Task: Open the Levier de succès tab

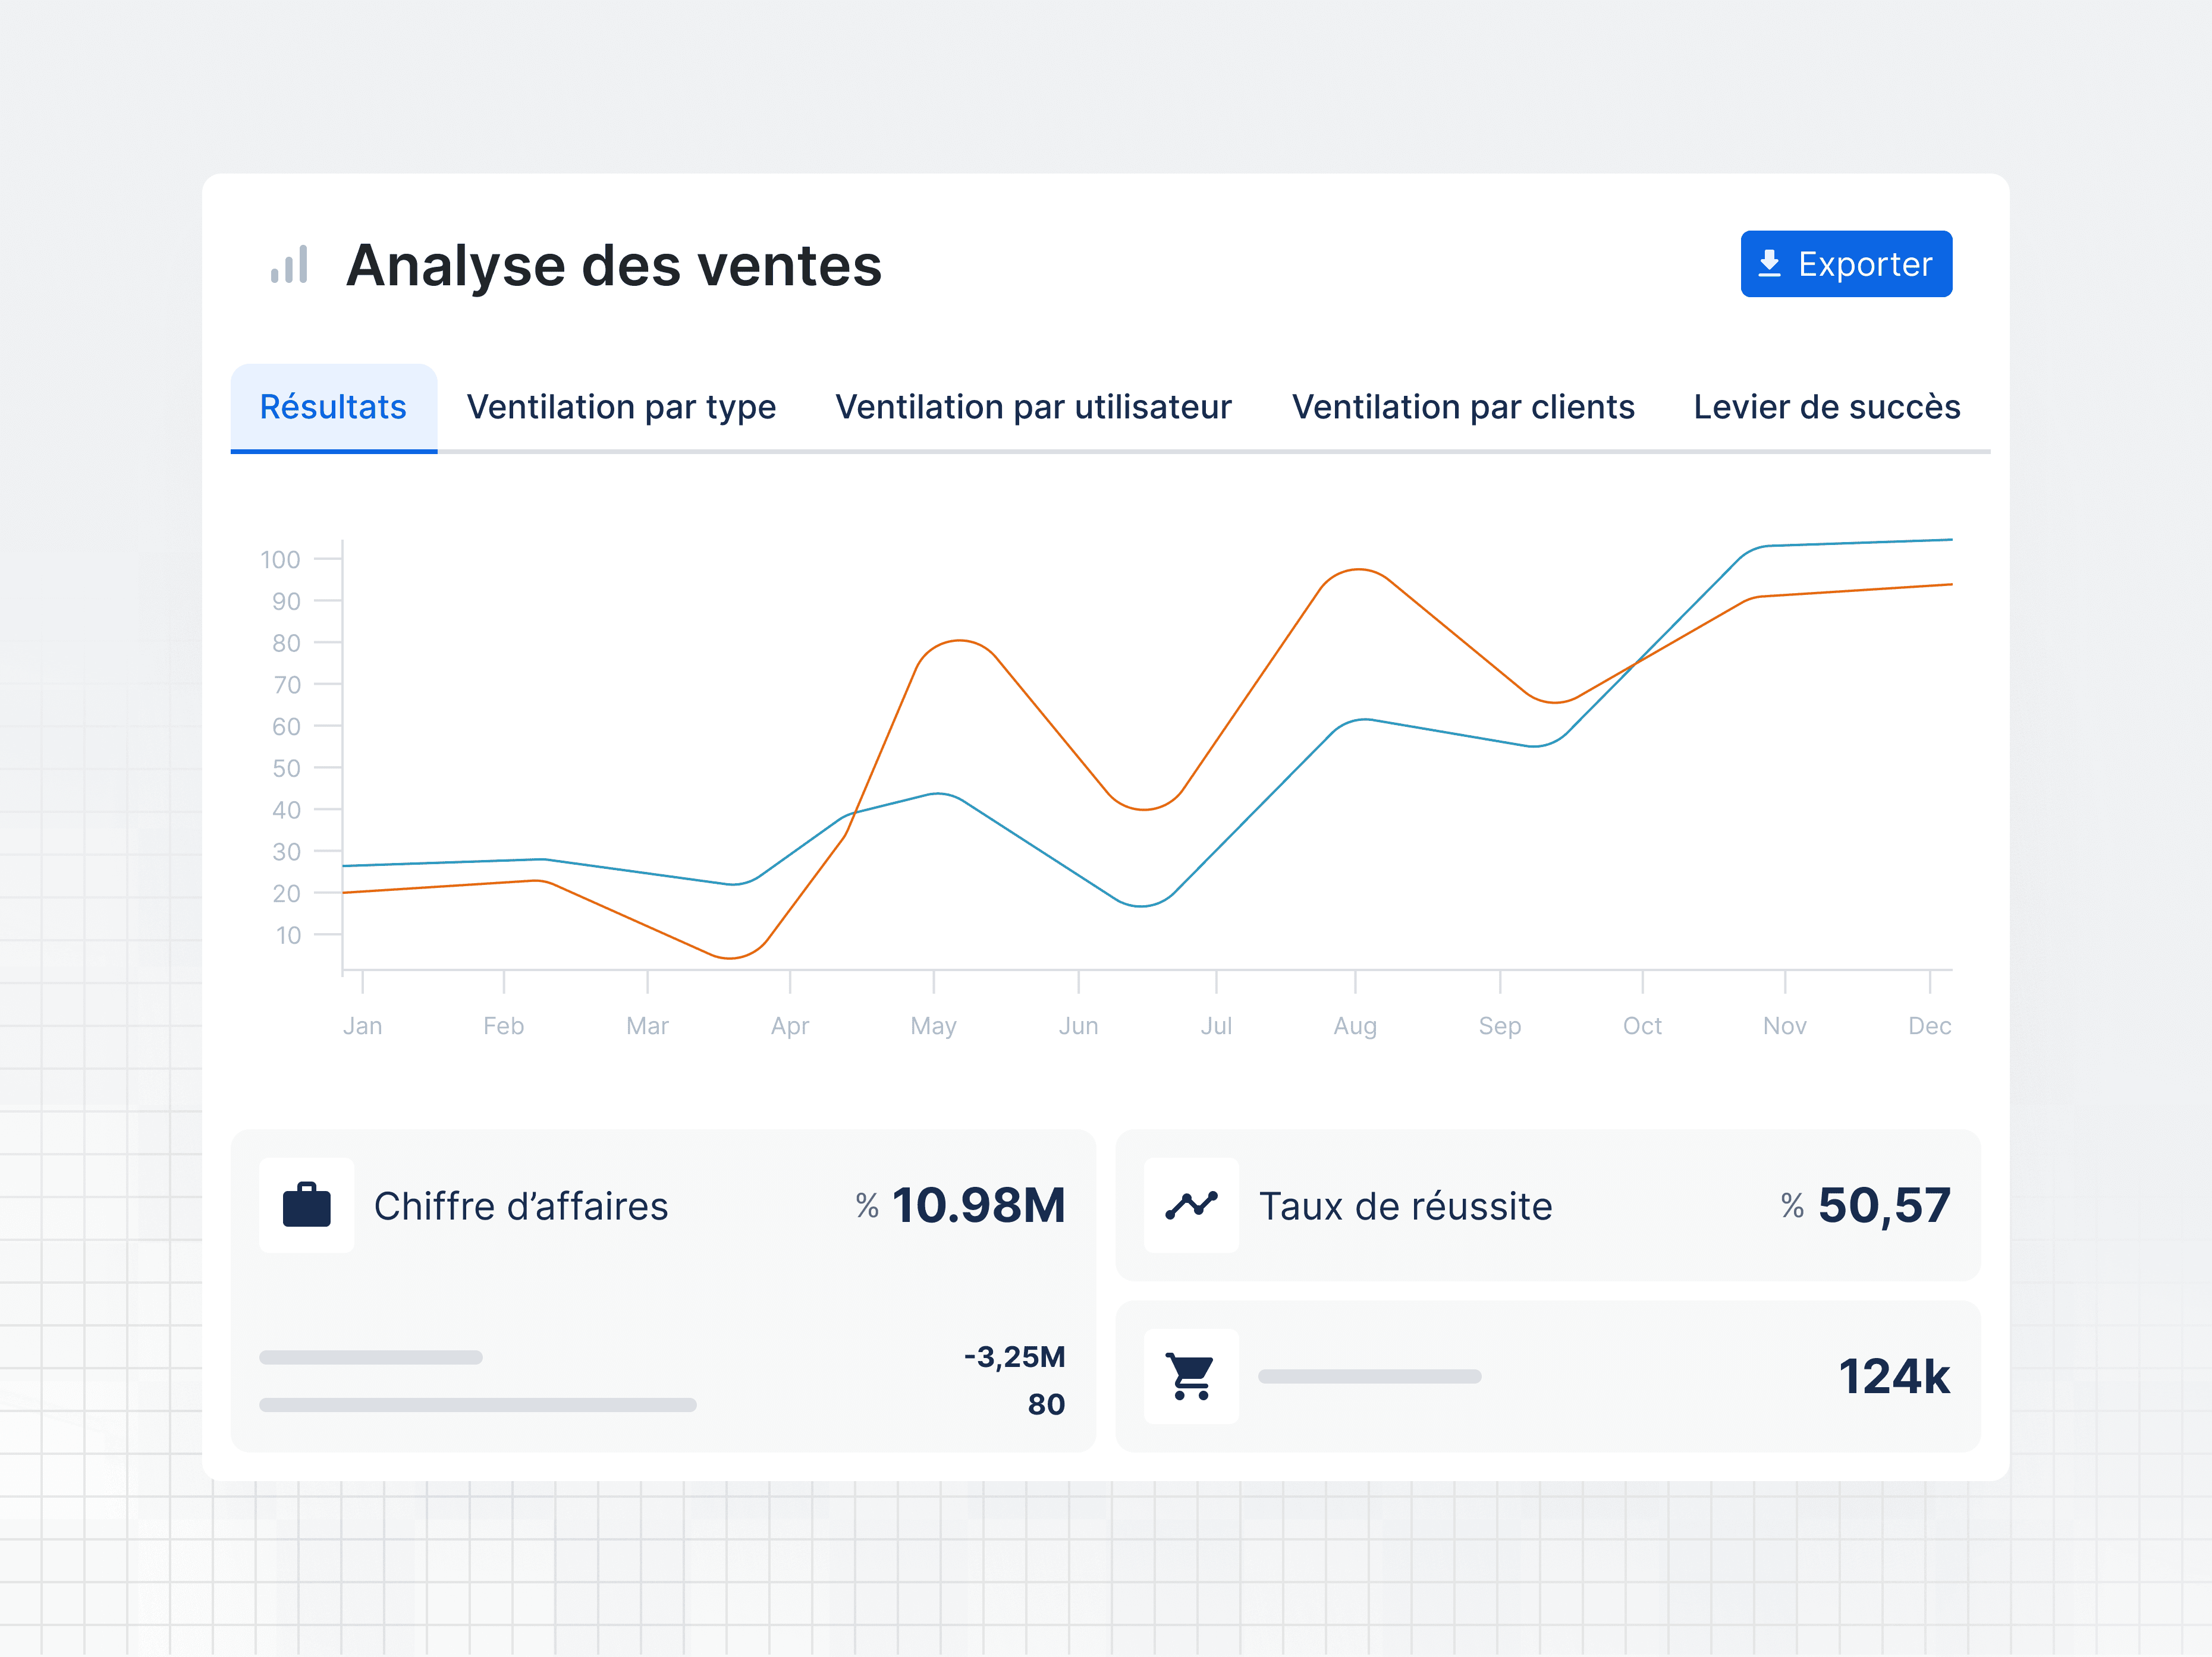Action: coord(1827,408)
